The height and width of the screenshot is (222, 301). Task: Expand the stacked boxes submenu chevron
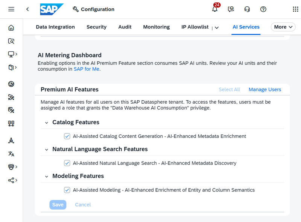(x=16, y=167)
